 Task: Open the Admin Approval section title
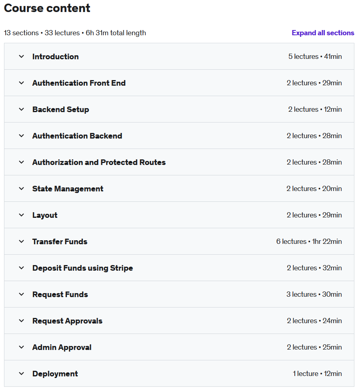point(62,347)
